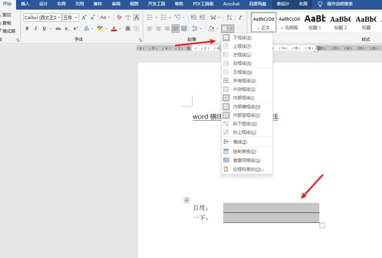Insert enclosed character
Viewport: 382px width, 258px height.
137,29
